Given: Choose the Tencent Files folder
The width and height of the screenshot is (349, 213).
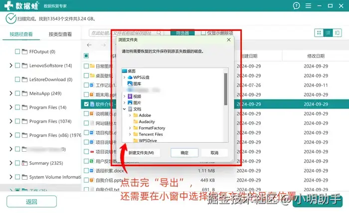Looking at the screenshot, I should click(x=148, y=134).
